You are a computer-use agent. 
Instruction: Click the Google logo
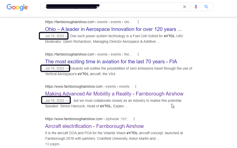pyautogui.click(x=17, y=7)
